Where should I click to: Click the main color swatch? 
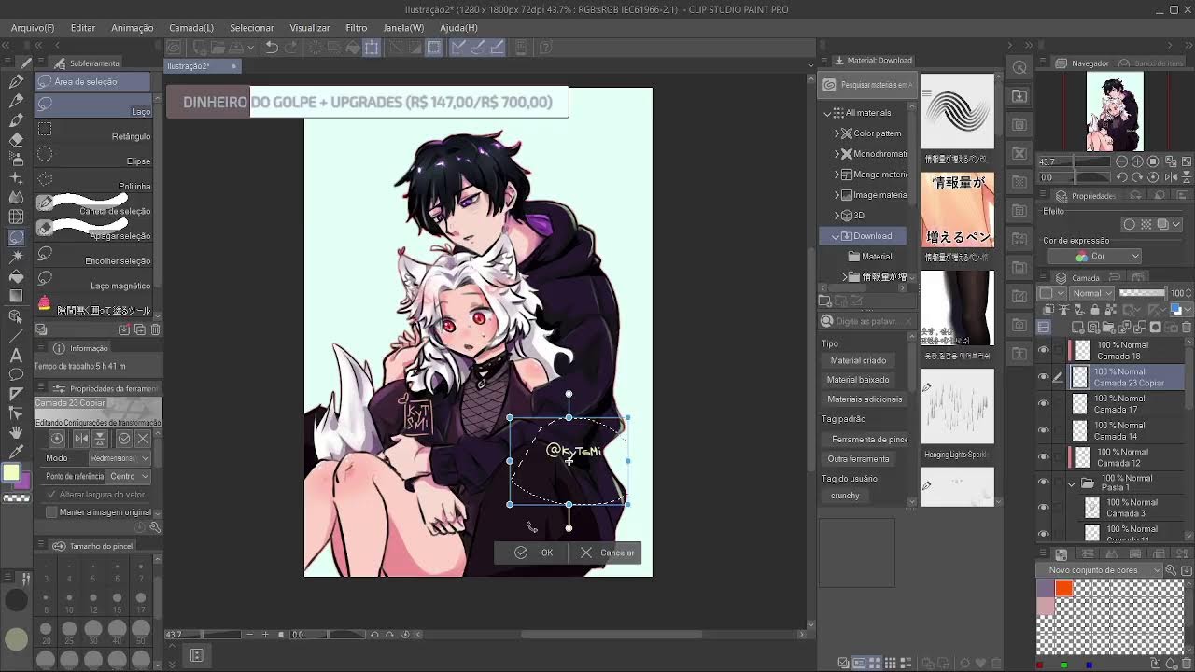[x=11, y=473]
